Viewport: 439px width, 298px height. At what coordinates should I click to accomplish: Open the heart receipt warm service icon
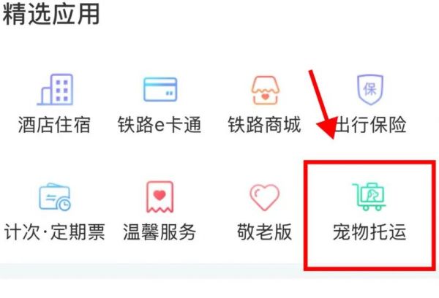click(x=160, y=197)
